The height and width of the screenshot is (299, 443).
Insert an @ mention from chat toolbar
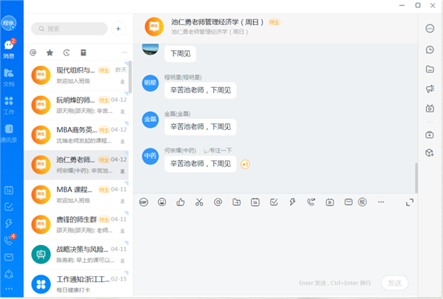point(218,202)
